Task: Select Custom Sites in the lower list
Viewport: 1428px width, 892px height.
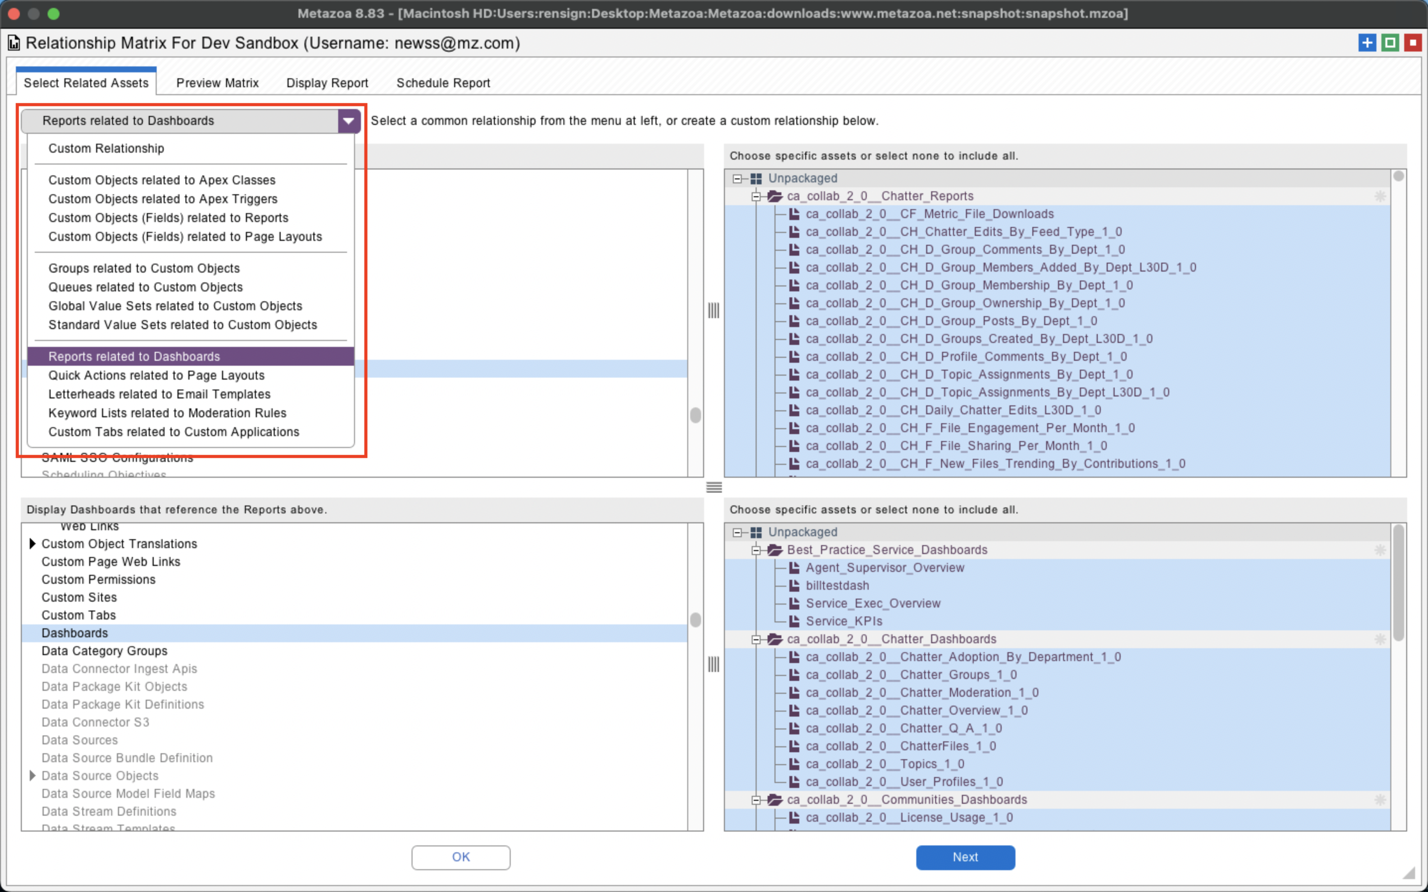Action: click(x=355, y=598)
